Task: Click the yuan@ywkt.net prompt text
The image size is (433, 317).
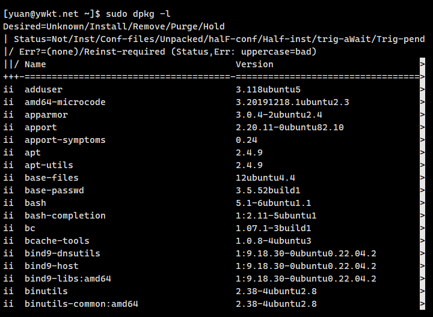Action: [41, 14]
